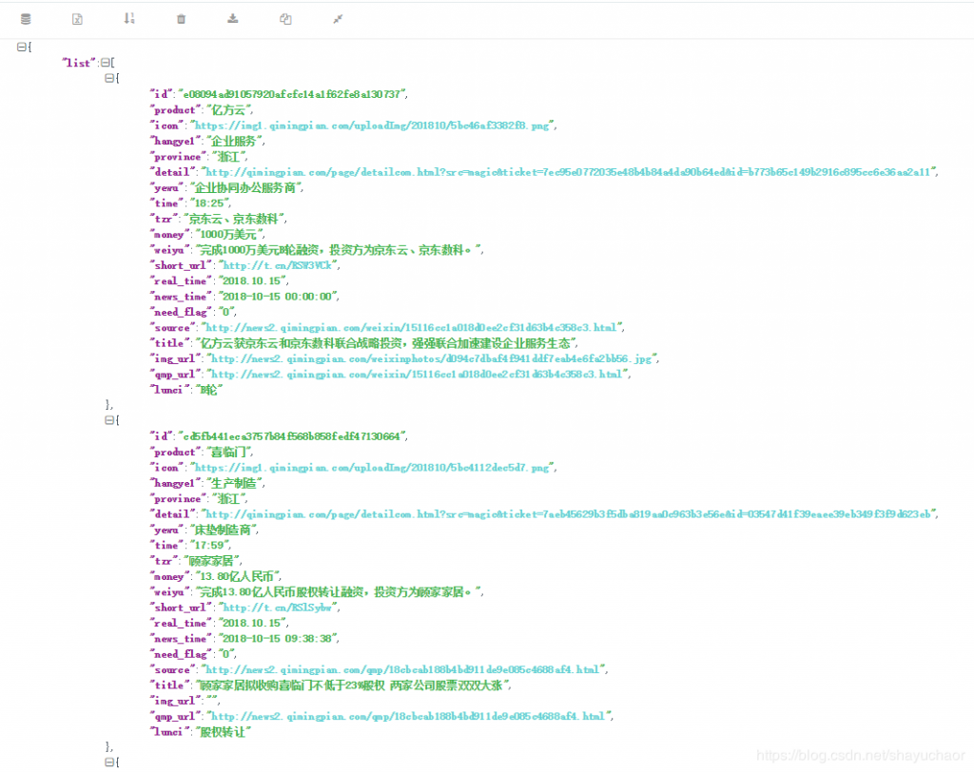Collapse the root JSON object
The image size is (974, 772).
(21, 47)
